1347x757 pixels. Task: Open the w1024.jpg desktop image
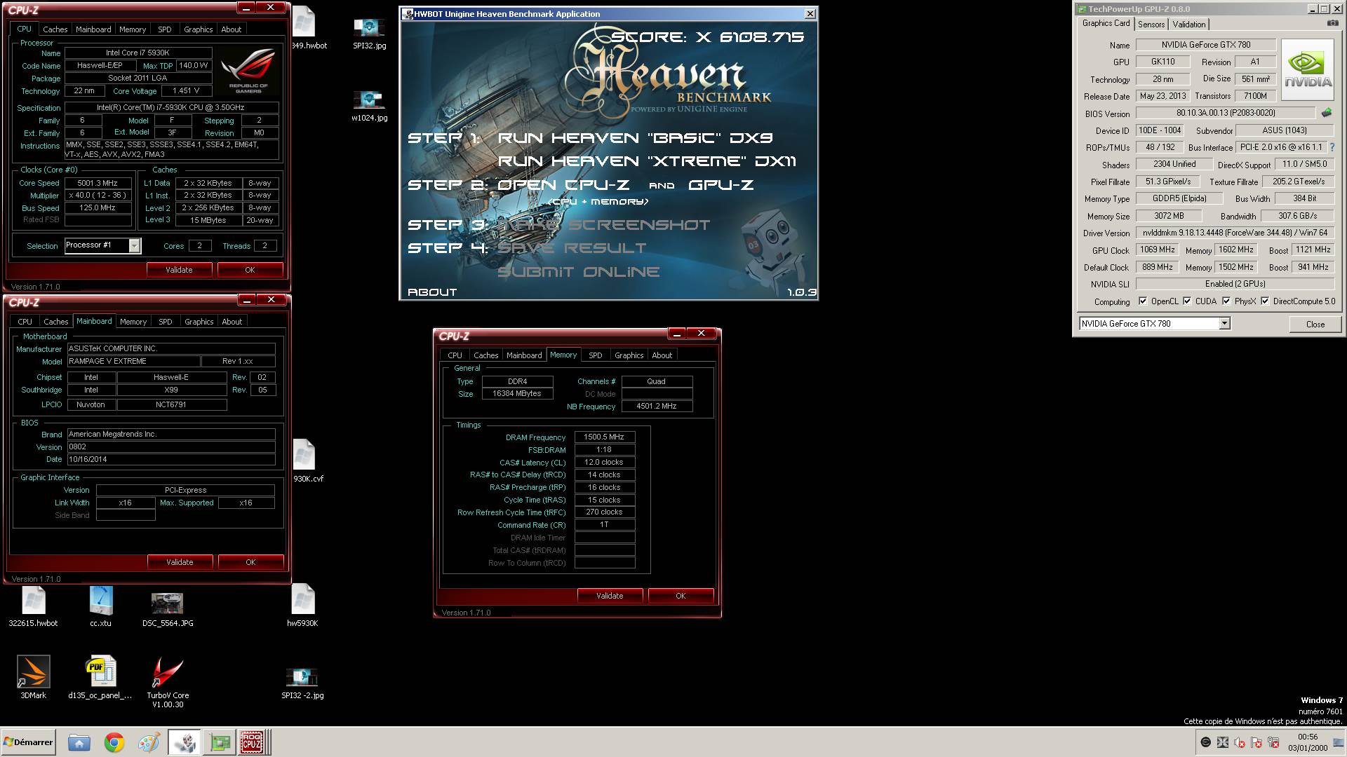coord(369,104)
